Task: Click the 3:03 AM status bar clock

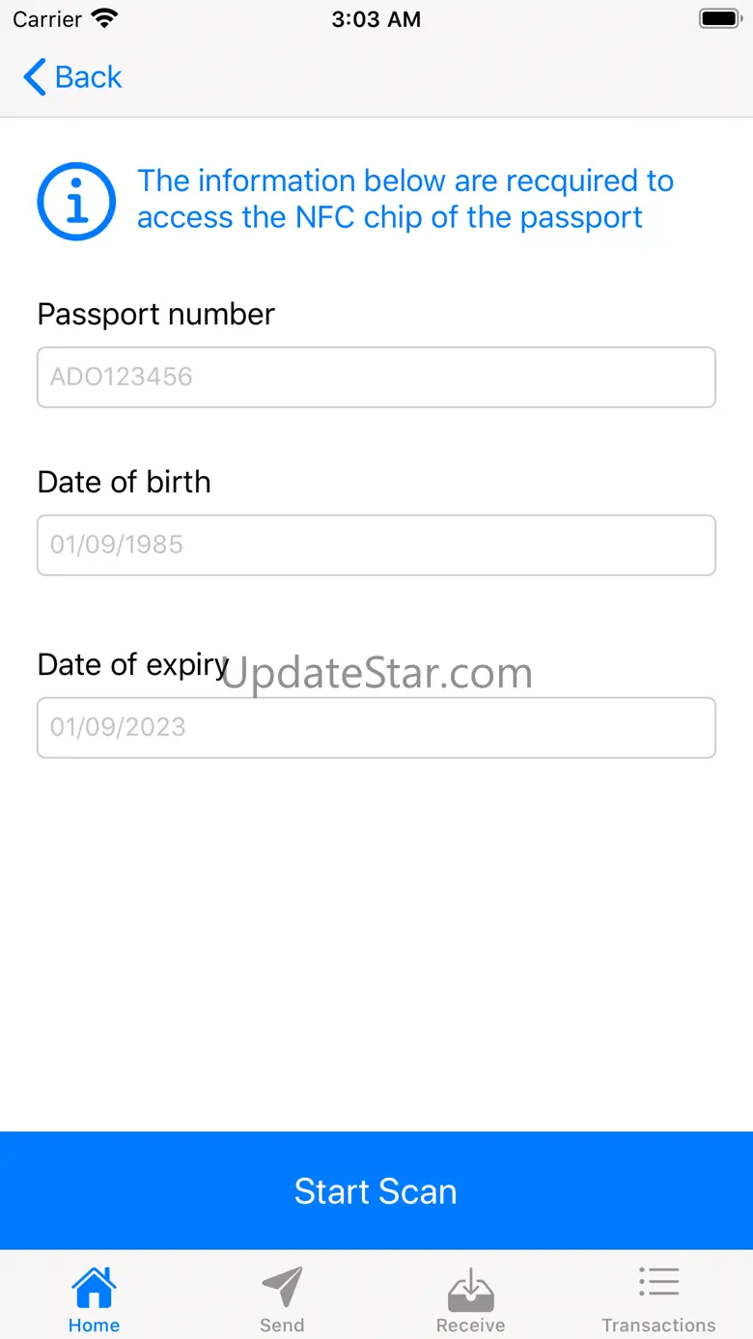Action: [x=376, y=18]
